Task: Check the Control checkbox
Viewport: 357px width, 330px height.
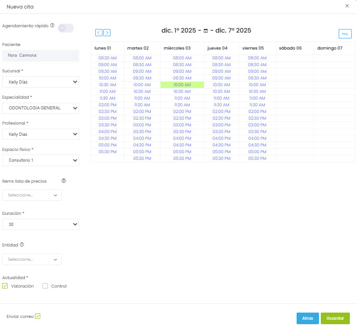Action: 45,286
